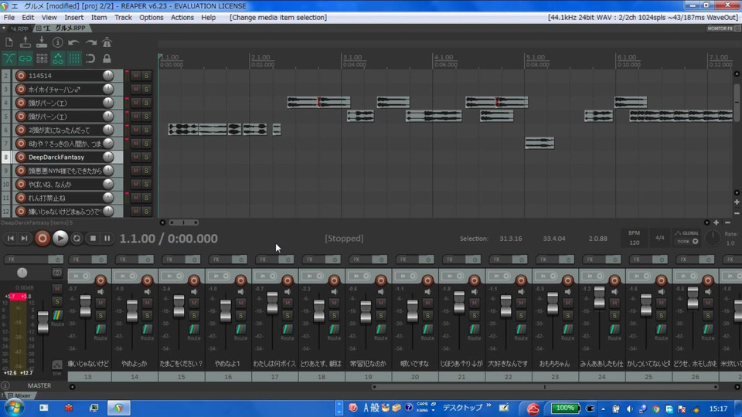This screenshot has width=742, height=417.
Task: Click the Metronome icon in main toolbar
Action: point(107,42)
